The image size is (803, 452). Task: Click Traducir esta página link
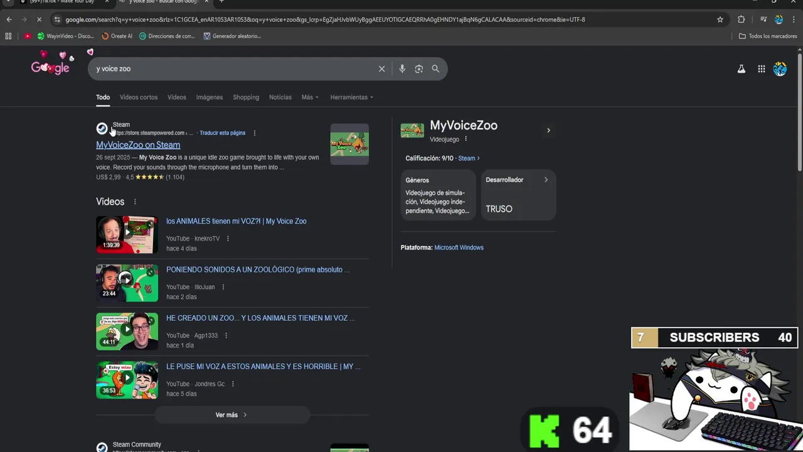pos(223,133)
